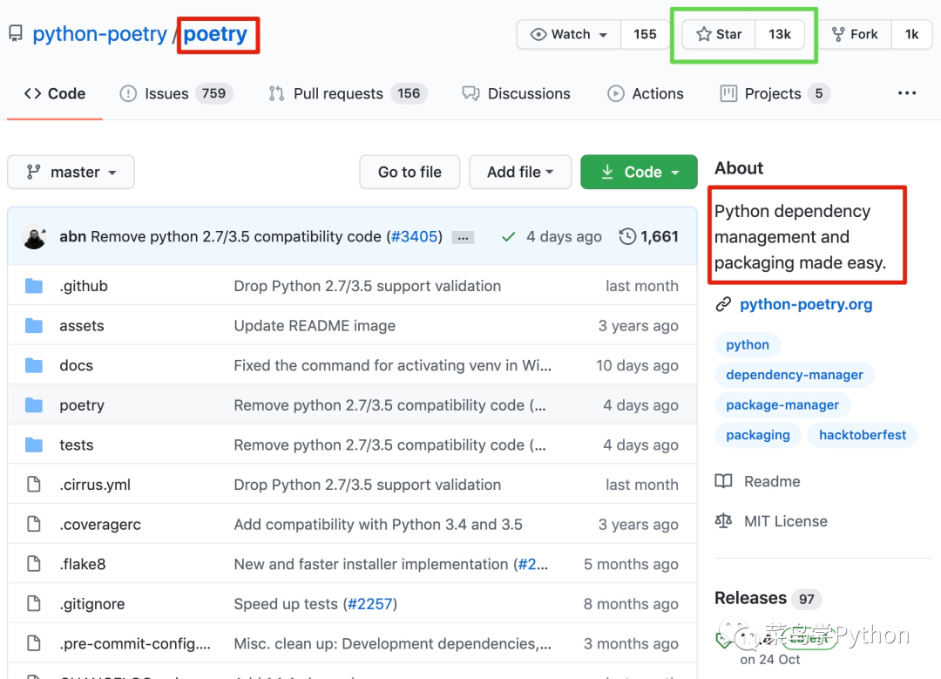
Task: Open the poetry repository name link
Action: tap(215, 34)
